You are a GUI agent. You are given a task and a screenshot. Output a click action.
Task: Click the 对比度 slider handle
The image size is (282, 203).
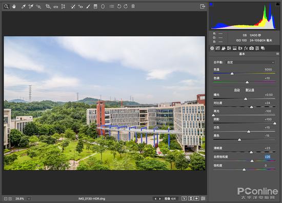tap(252, 107)
